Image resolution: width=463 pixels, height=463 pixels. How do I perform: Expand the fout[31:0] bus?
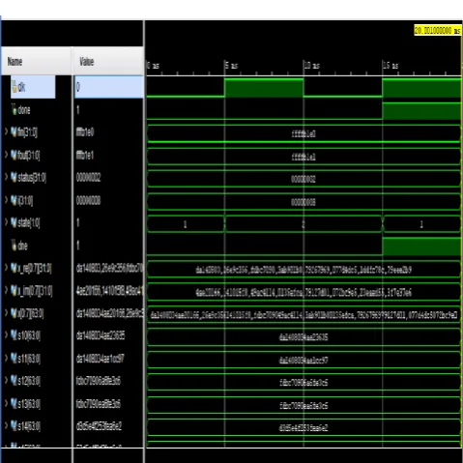6,155
